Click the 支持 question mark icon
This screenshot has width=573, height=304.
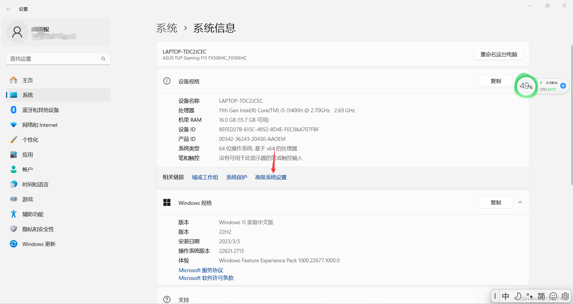coord(167,300)
